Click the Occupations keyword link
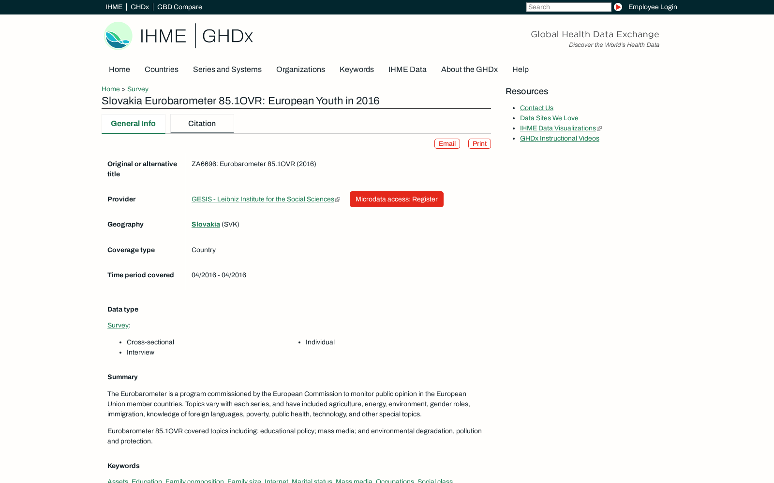The height and width of the screenshot is (483, 774). tap(394, 481)
